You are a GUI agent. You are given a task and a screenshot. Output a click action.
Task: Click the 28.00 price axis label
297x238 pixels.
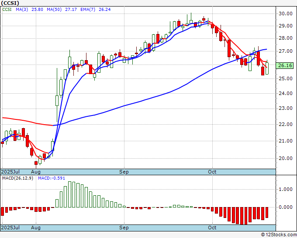click(286, 38)
